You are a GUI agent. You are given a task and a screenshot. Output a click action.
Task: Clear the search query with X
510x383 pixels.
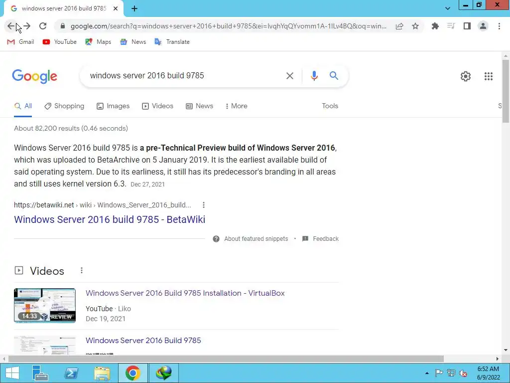click(289, 76)
